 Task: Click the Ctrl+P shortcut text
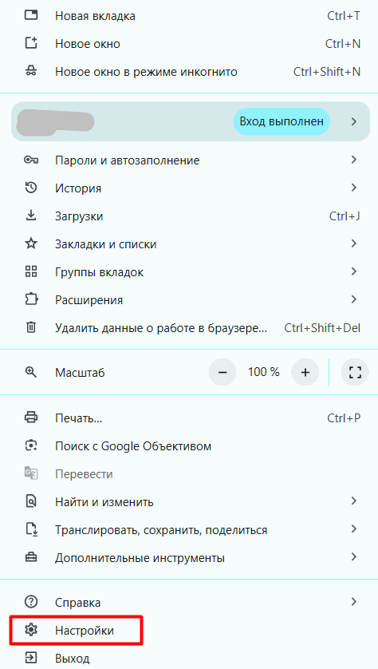point(344,418)
